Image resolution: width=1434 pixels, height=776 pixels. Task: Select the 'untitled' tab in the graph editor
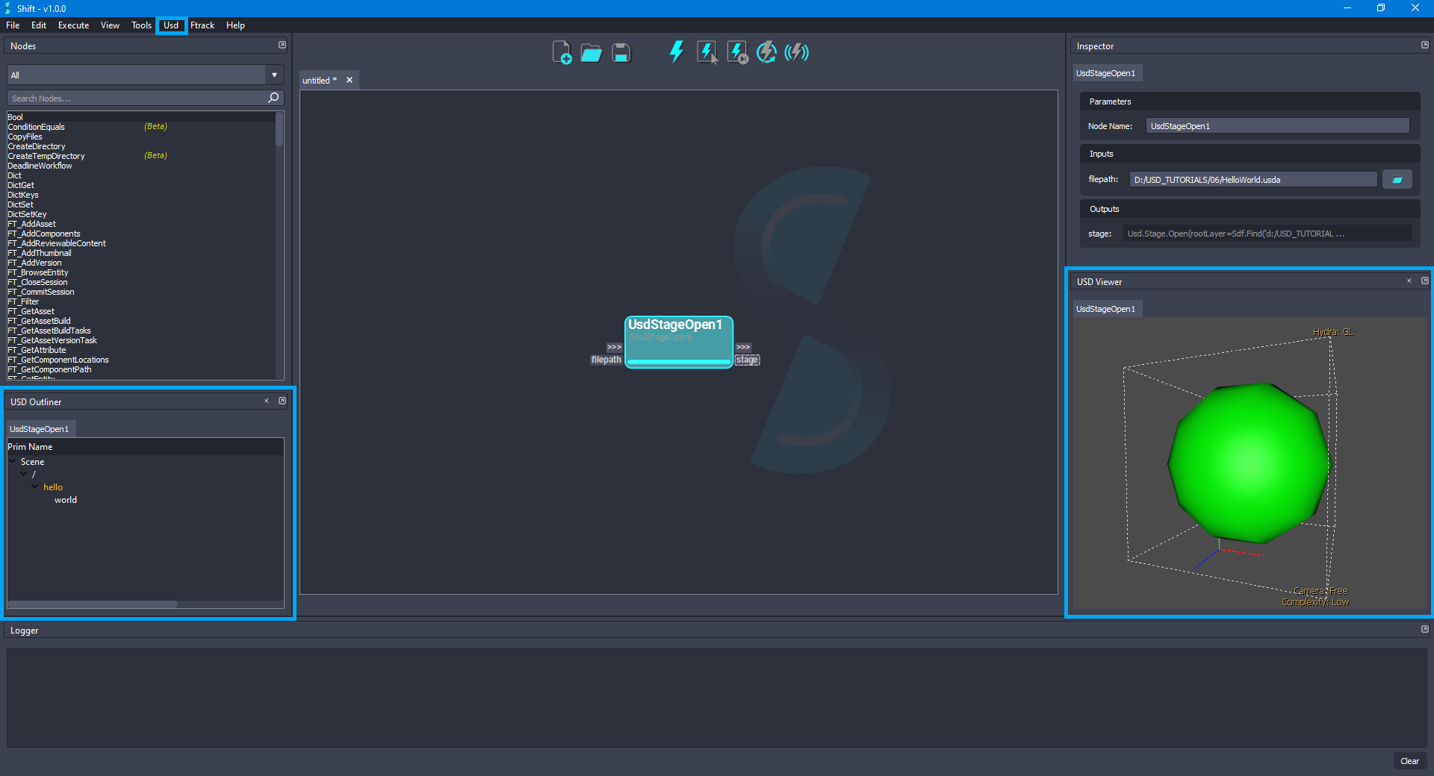(x=320, y=80)
